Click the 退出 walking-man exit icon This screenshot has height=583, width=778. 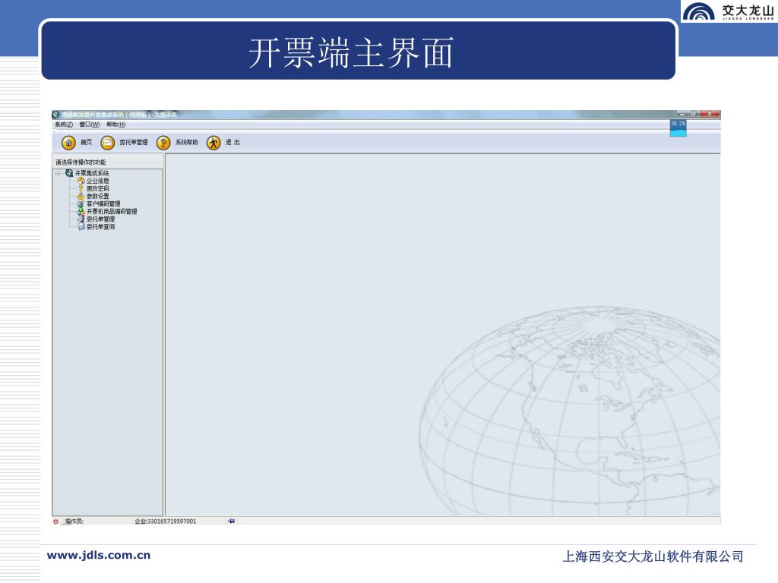point(213,143)
